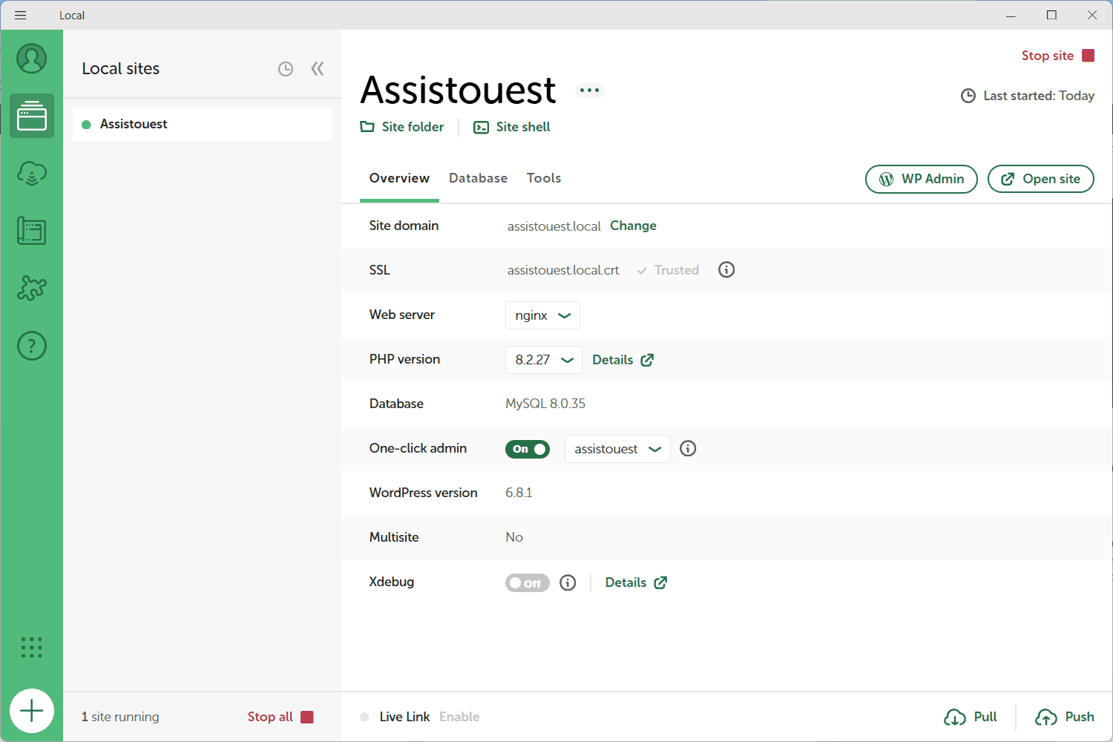Viewport: 1113px width, 742px height.
Task: Switch to the Tools tab
Action: (x=544, y=178)
